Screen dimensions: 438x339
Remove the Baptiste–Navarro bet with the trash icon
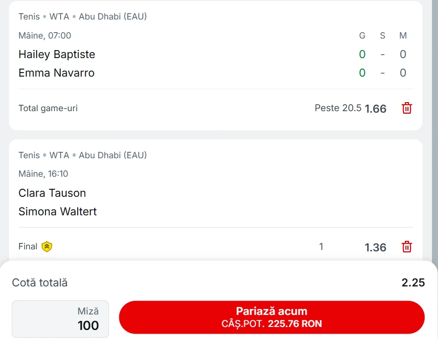pos(407,108)
